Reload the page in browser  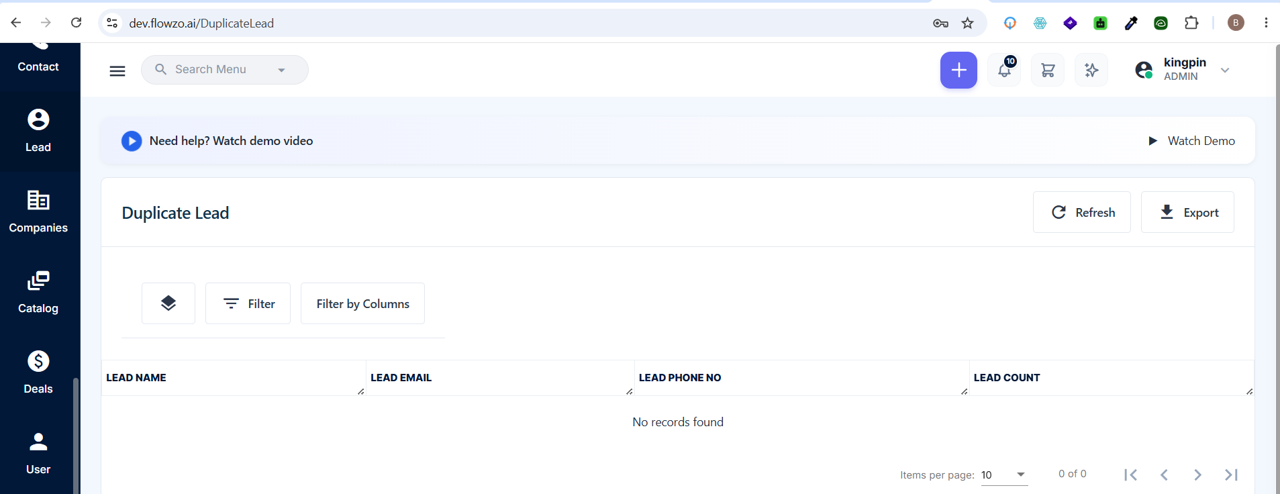click(77, 23)
